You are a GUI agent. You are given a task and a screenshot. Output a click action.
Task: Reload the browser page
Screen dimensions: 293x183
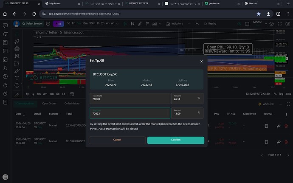click(x=34, y=14)
